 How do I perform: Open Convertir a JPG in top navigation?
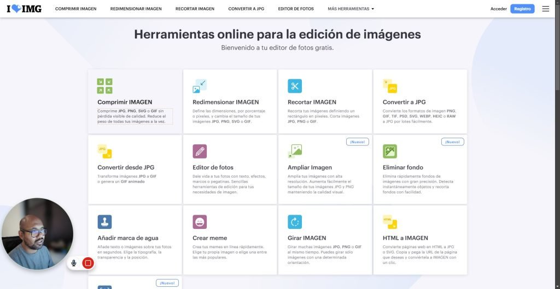pos(246,9)
